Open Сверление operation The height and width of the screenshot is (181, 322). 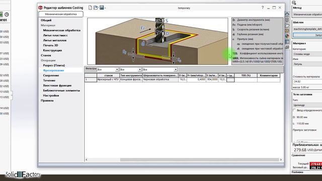[x=51, y=75]
